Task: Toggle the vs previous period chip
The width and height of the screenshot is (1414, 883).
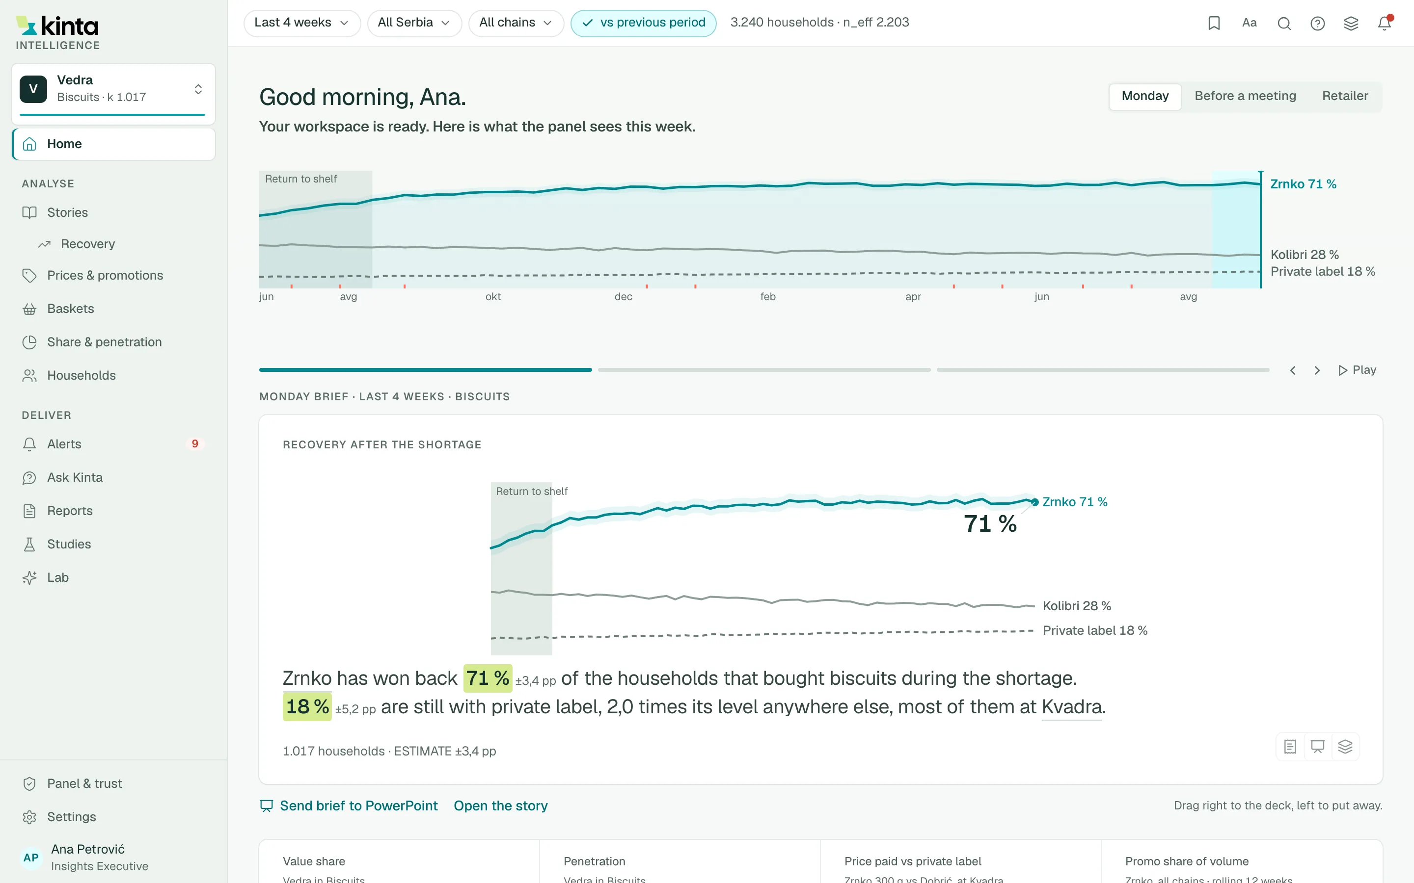Action: coord(643,23)
